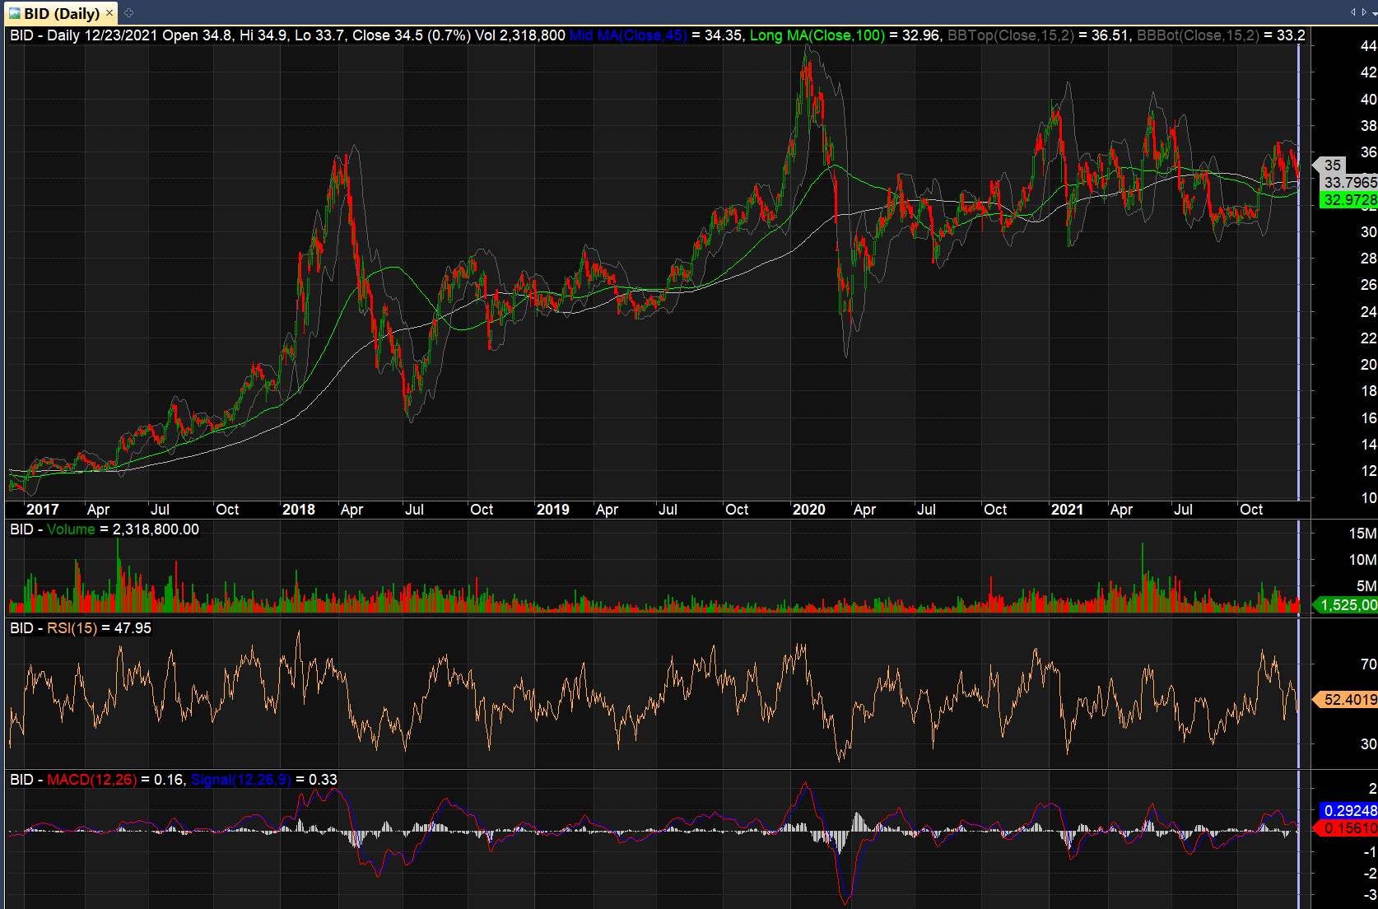
Task: Click the chart icon on BID tab
Action: [x=15, y=13]
